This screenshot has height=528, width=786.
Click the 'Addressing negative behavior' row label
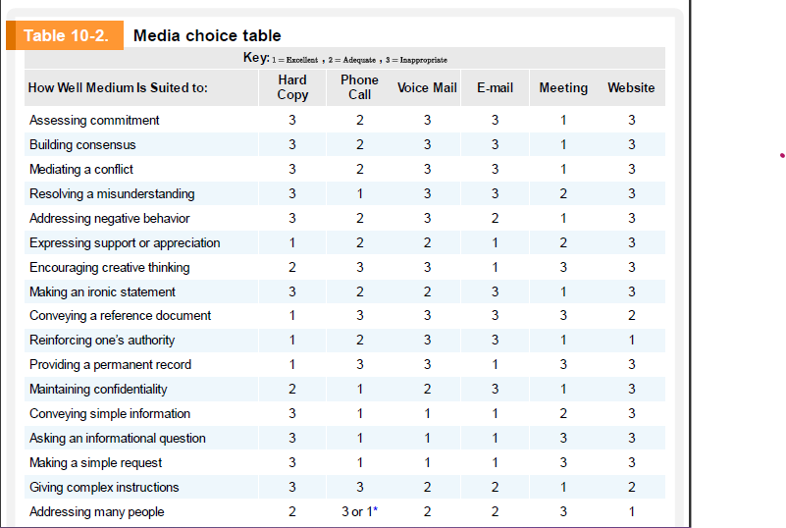click(x=109, y=219)
